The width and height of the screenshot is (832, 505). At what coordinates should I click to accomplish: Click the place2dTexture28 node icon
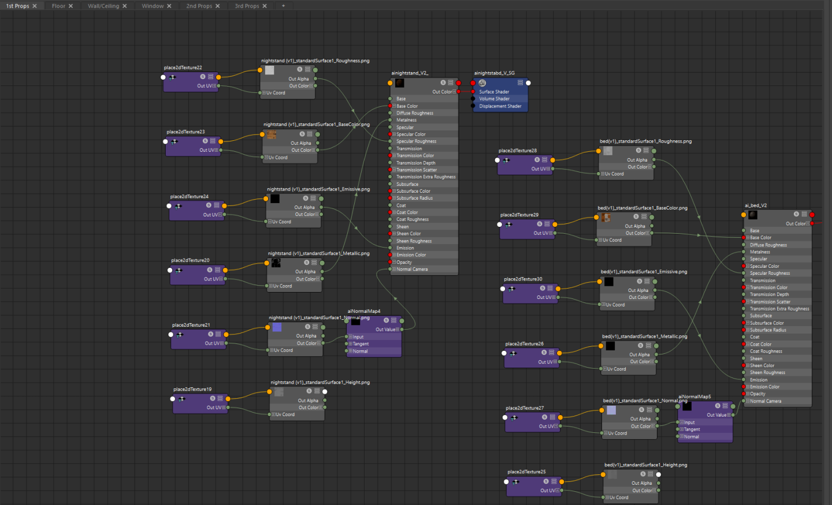(x=506, y=160)
